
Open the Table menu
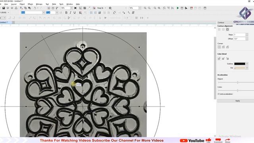54,4
